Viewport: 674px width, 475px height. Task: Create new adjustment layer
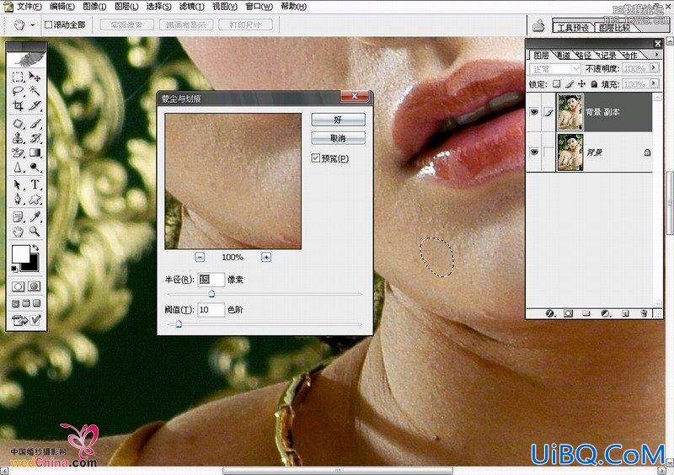605,313
